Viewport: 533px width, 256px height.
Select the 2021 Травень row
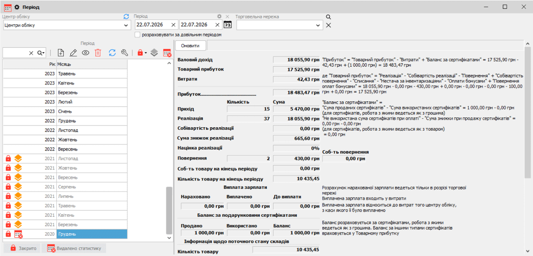tap(65, 205)
